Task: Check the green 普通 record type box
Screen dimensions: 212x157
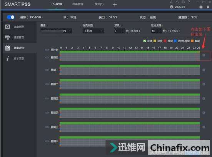Action: 145,41
